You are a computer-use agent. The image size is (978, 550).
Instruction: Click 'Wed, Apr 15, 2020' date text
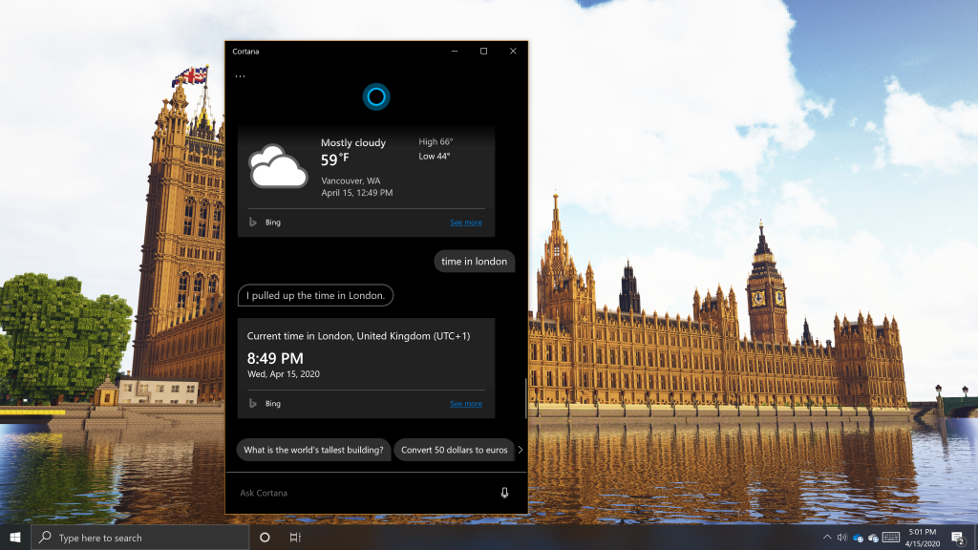(284, 374)
